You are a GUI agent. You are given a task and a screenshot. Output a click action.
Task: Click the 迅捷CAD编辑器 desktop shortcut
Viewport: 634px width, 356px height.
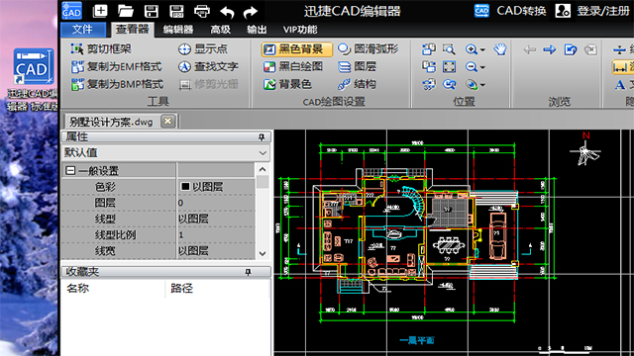[33, 80]
